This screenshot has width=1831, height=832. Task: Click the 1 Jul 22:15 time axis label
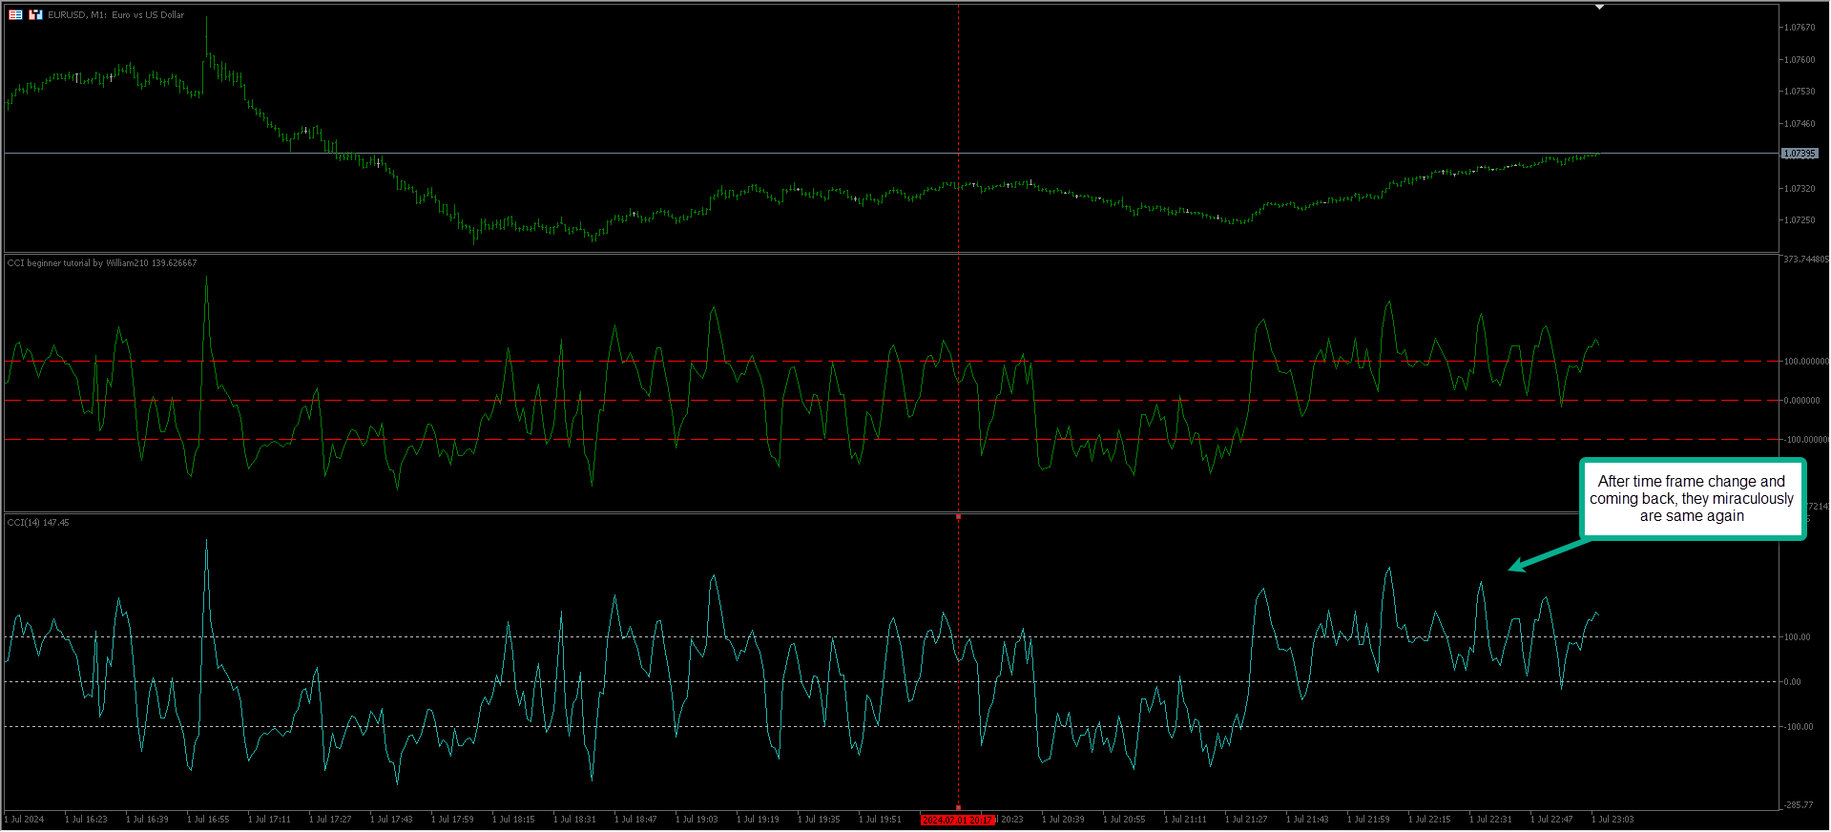coord(1429,820)
